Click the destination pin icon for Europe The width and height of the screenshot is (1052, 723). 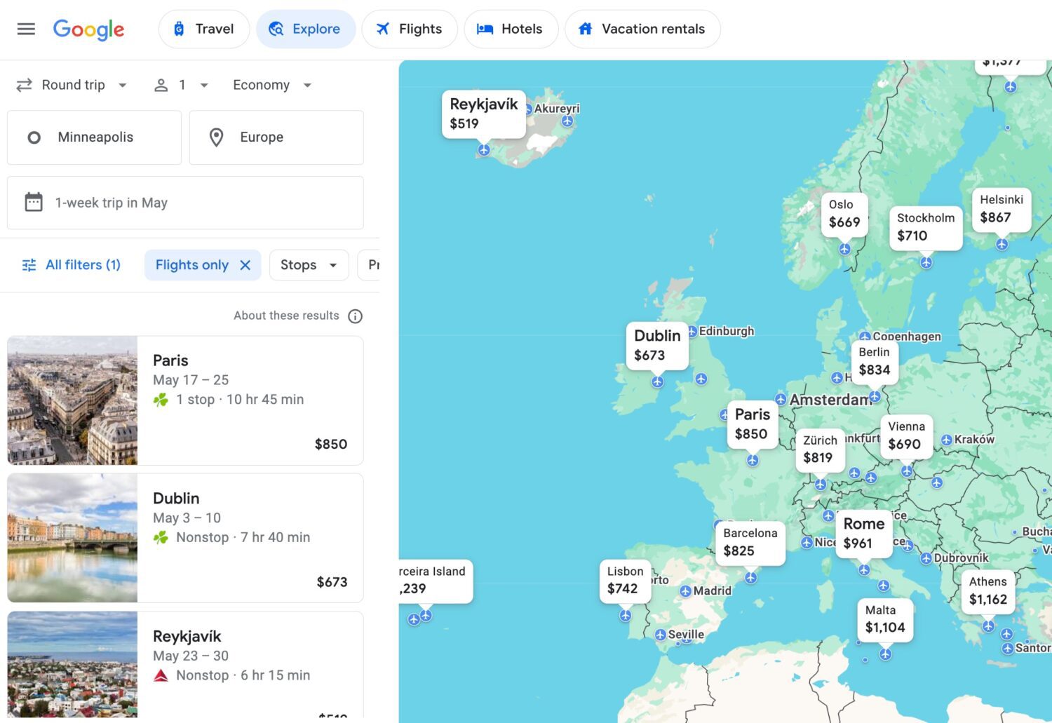(x=215, y=137)
